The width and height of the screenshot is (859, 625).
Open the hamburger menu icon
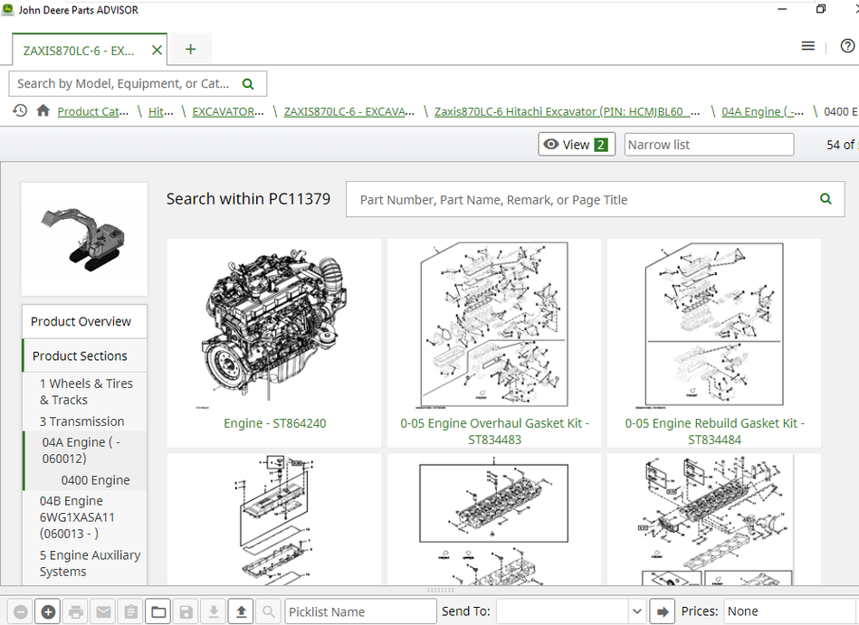coord(808,46)
